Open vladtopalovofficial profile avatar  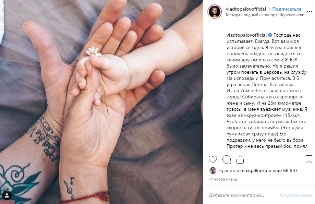click(214, 11)
